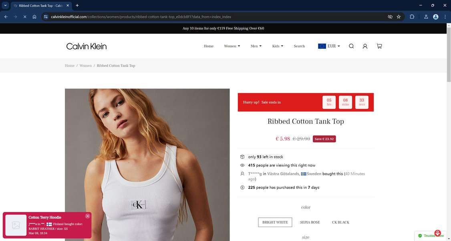The image size is (451, 241).
Task: Click the popup product image placeholder
Action: point(16,225)
